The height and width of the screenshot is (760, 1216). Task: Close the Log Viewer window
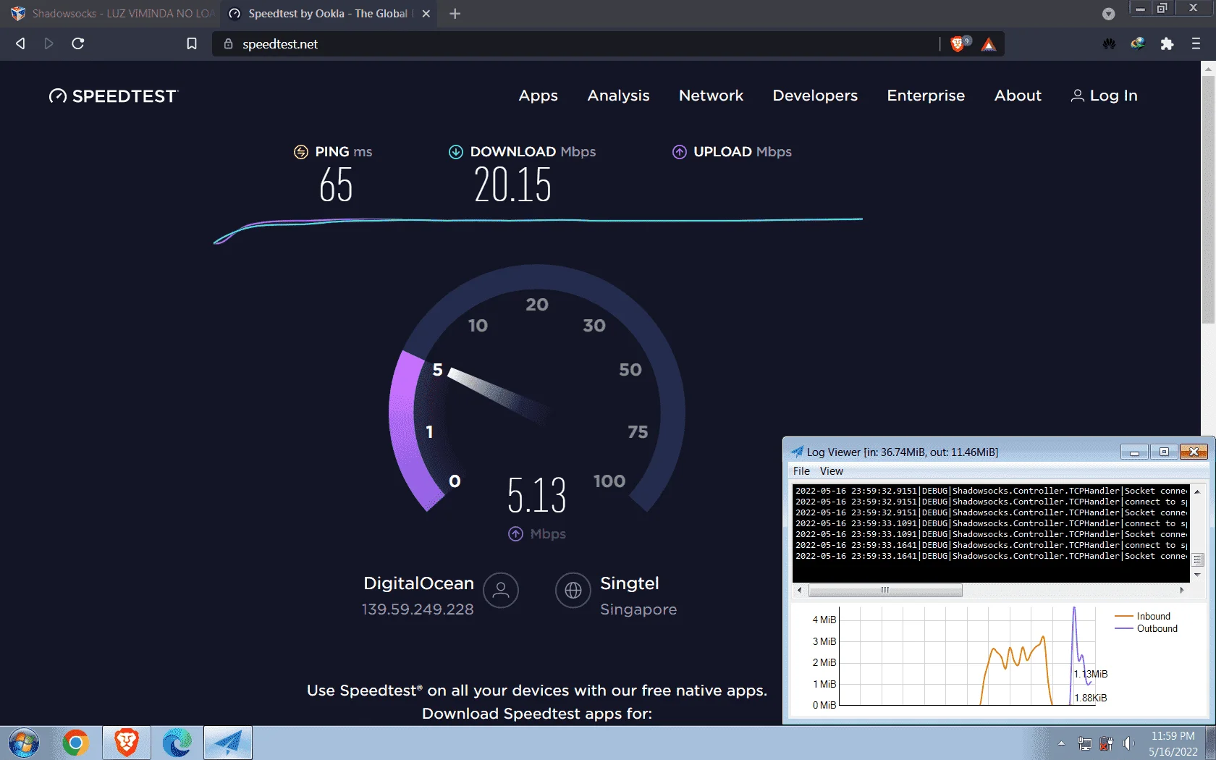point(1194,452)
